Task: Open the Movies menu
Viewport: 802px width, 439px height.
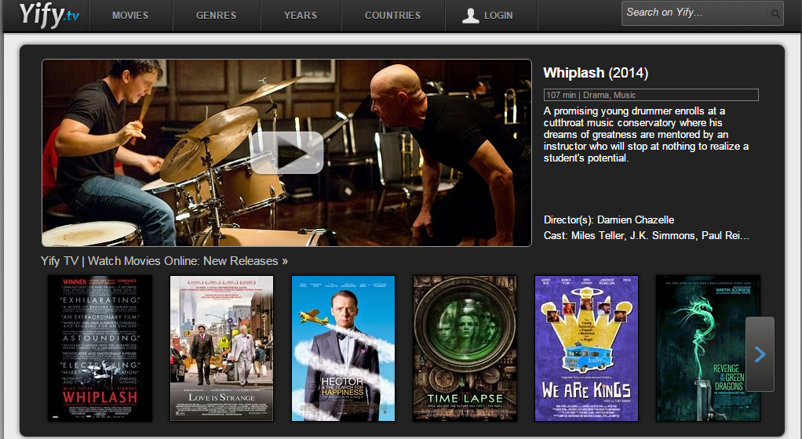Action: coord(130,16)
